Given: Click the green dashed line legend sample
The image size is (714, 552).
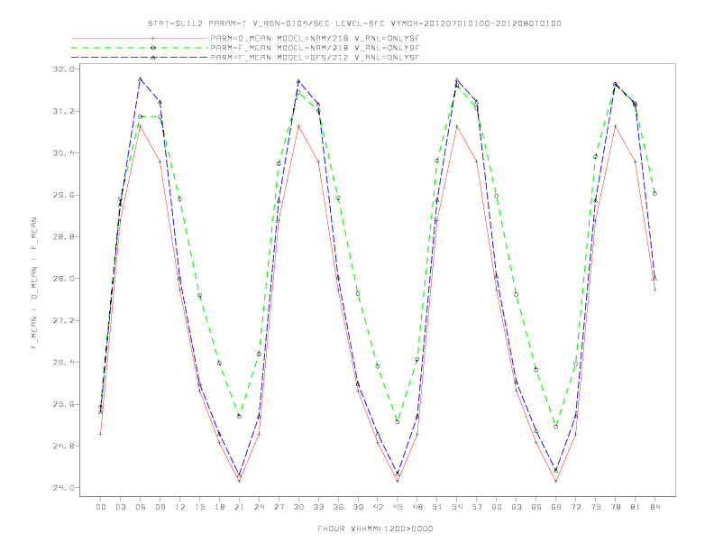Looking at the screenshot, I should pos(140,48).
